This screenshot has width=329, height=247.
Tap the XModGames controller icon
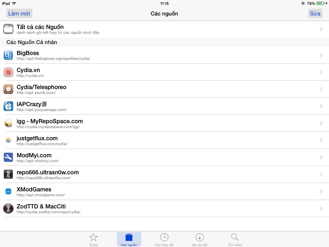coord(8,191)
